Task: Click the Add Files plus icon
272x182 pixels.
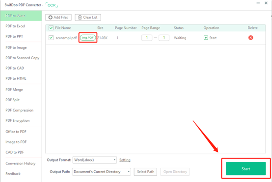Action: tap(50, 17)
